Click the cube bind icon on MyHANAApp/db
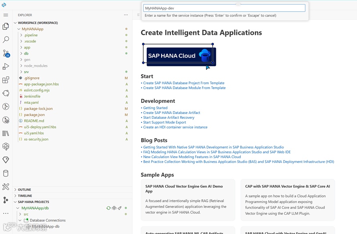Screen dimensions: 357x234 (x=114, y=208)
